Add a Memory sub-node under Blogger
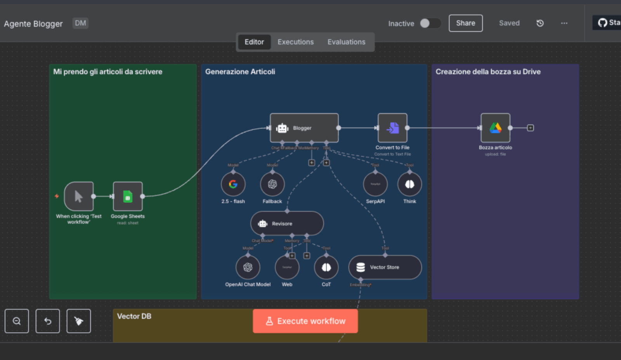The image size is (621, 360). coord(311,163)
